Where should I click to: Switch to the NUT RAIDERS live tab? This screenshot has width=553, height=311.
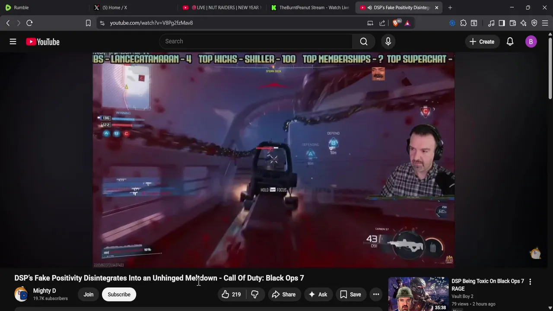[x=222, y=7]
